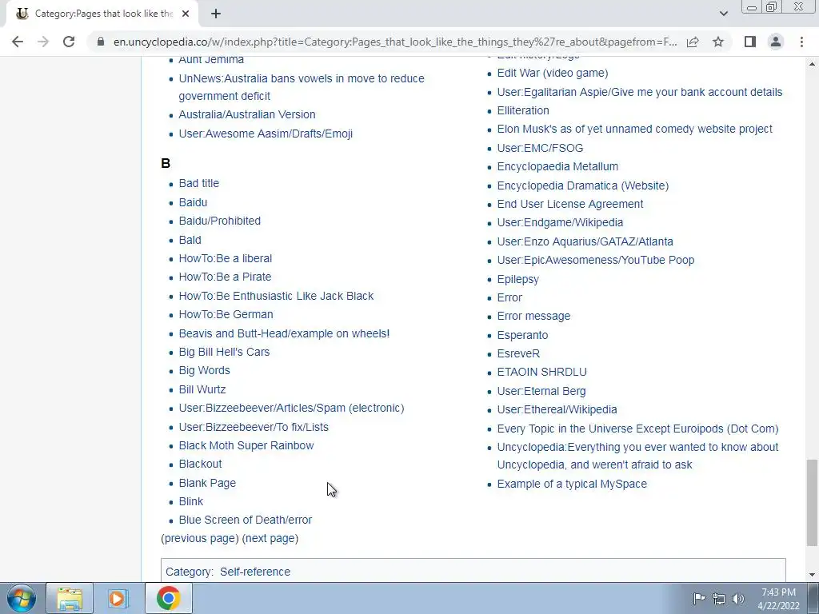
Task: Open File Explorer from taskbar
Action: (70, 598)
